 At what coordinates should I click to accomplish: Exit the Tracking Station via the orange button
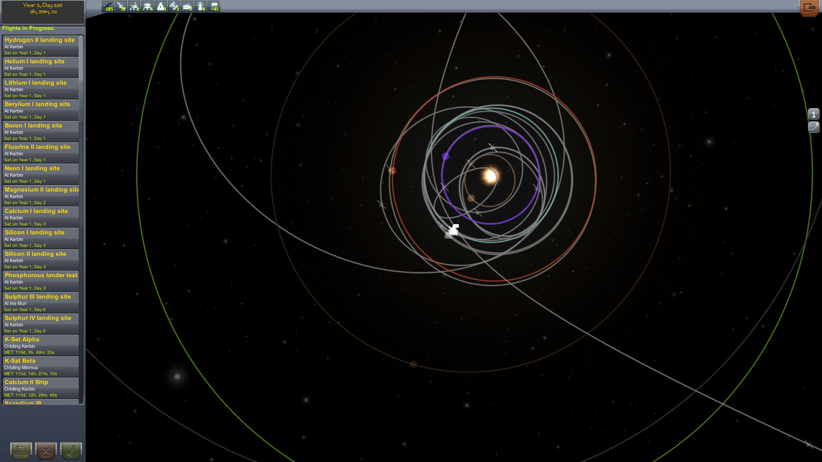click(x=809, y=8)
